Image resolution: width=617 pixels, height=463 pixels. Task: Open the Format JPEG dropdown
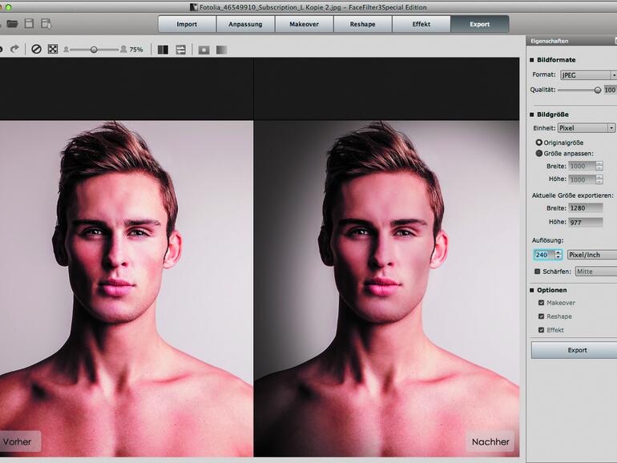588,74
